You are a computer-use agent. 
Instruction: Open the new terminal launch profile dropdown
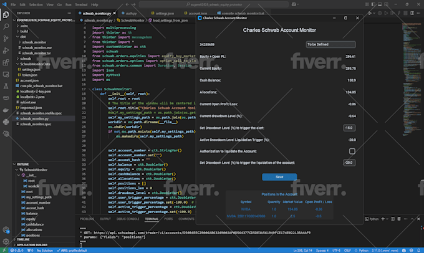click(x=387, y=219)
